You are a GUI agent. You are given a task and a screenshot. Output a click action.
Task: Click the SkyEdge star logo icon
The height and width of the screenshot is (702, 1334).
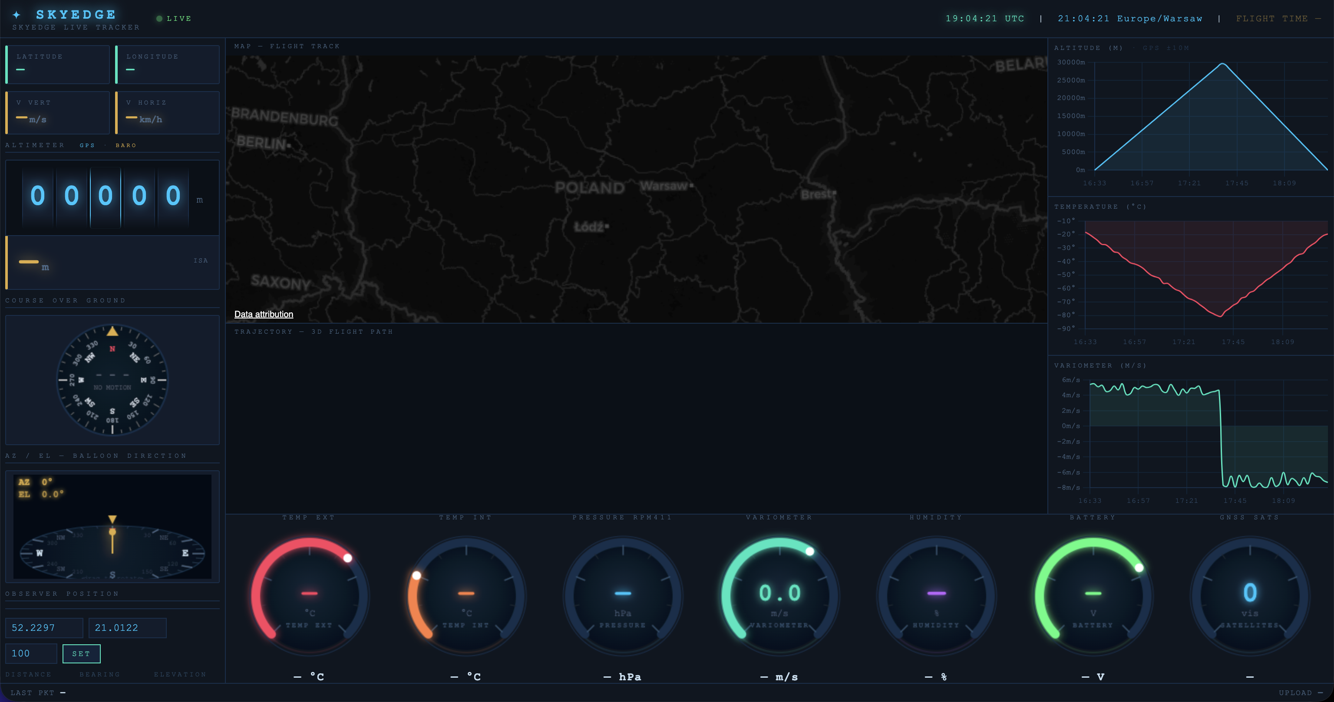tap(17, 14)
